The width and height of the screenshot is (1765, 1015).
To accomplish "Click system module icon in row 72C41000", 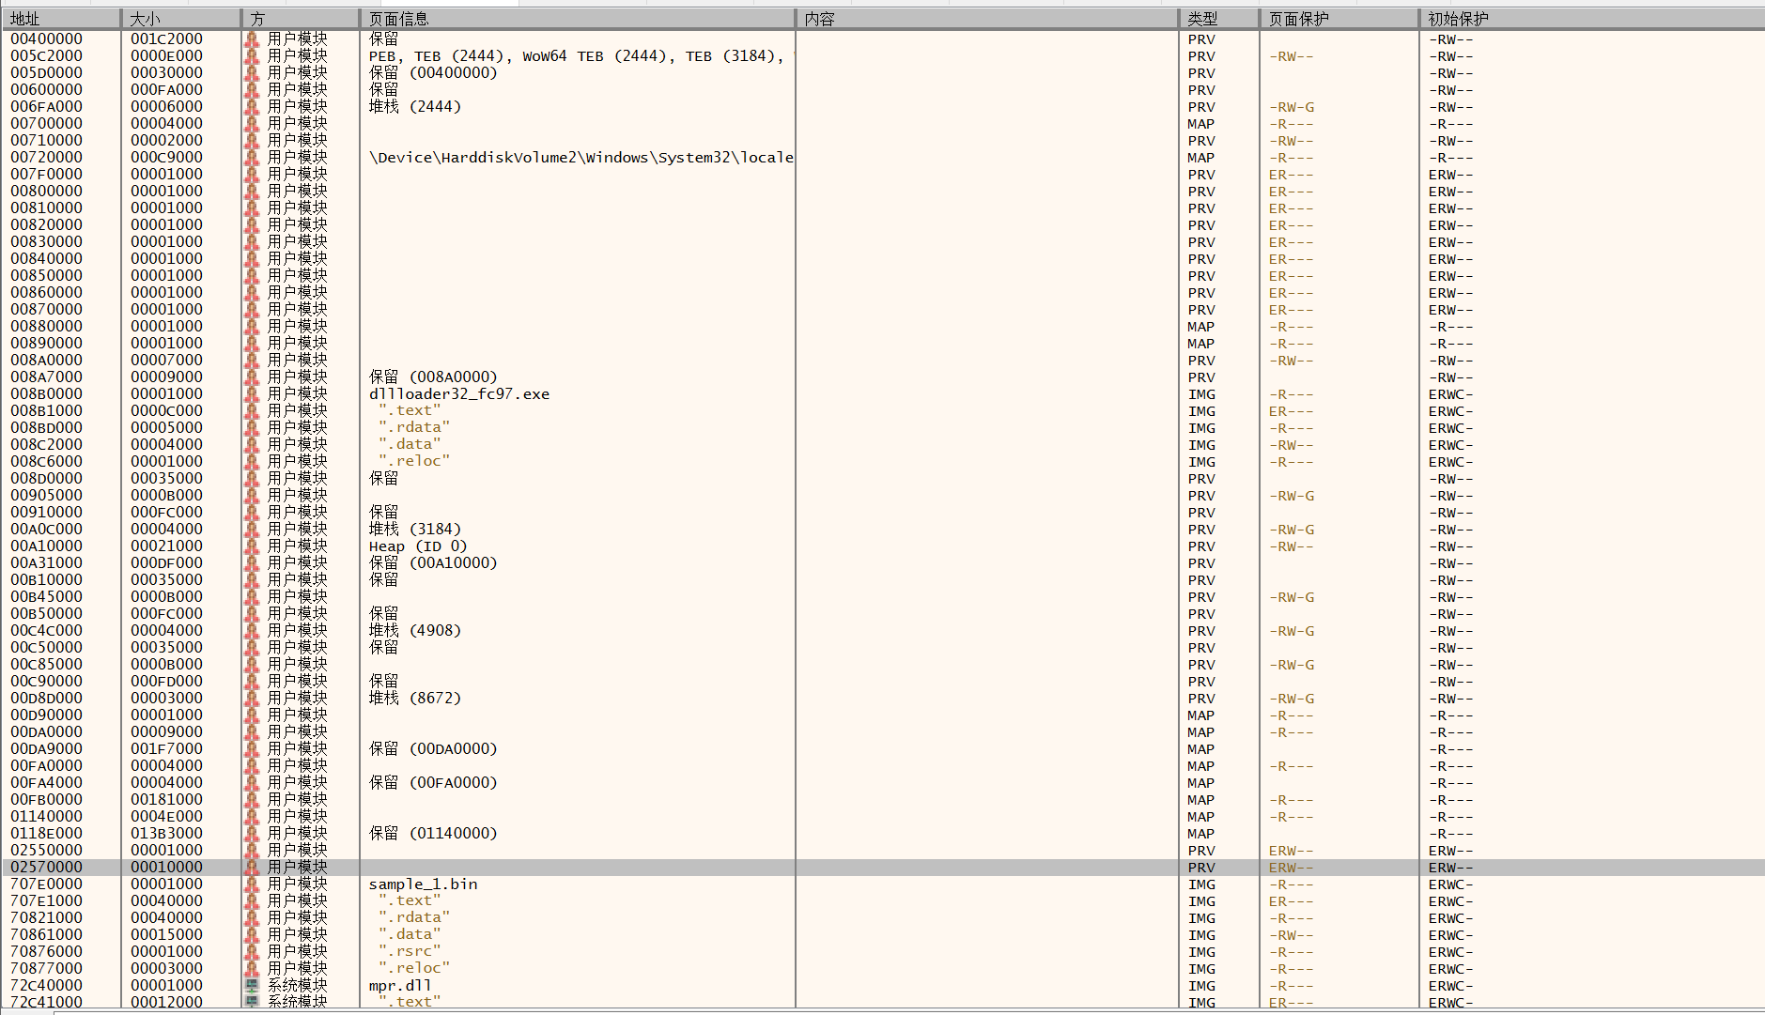I will click(252, 1002).
